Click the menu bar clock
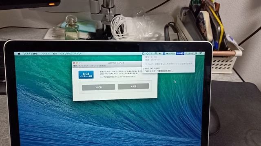Viewport: 261px width, 146px height. pyautogui.click(x=189, y=54)
